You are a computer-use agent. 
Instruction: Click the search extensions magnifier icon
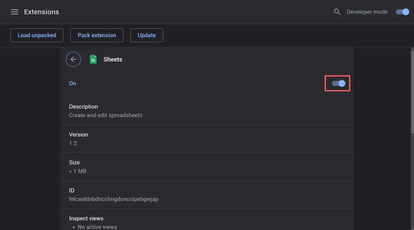[337, 12]
